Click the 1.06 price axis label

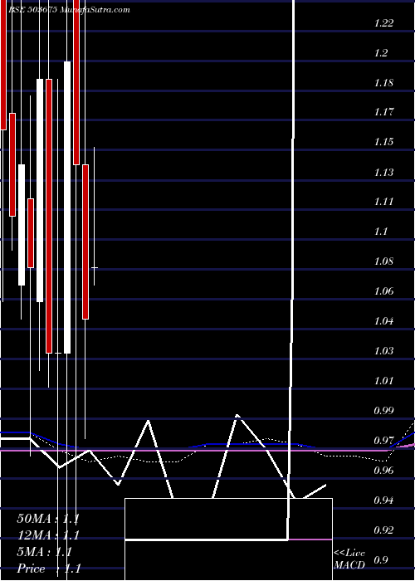tap(383, 291)
